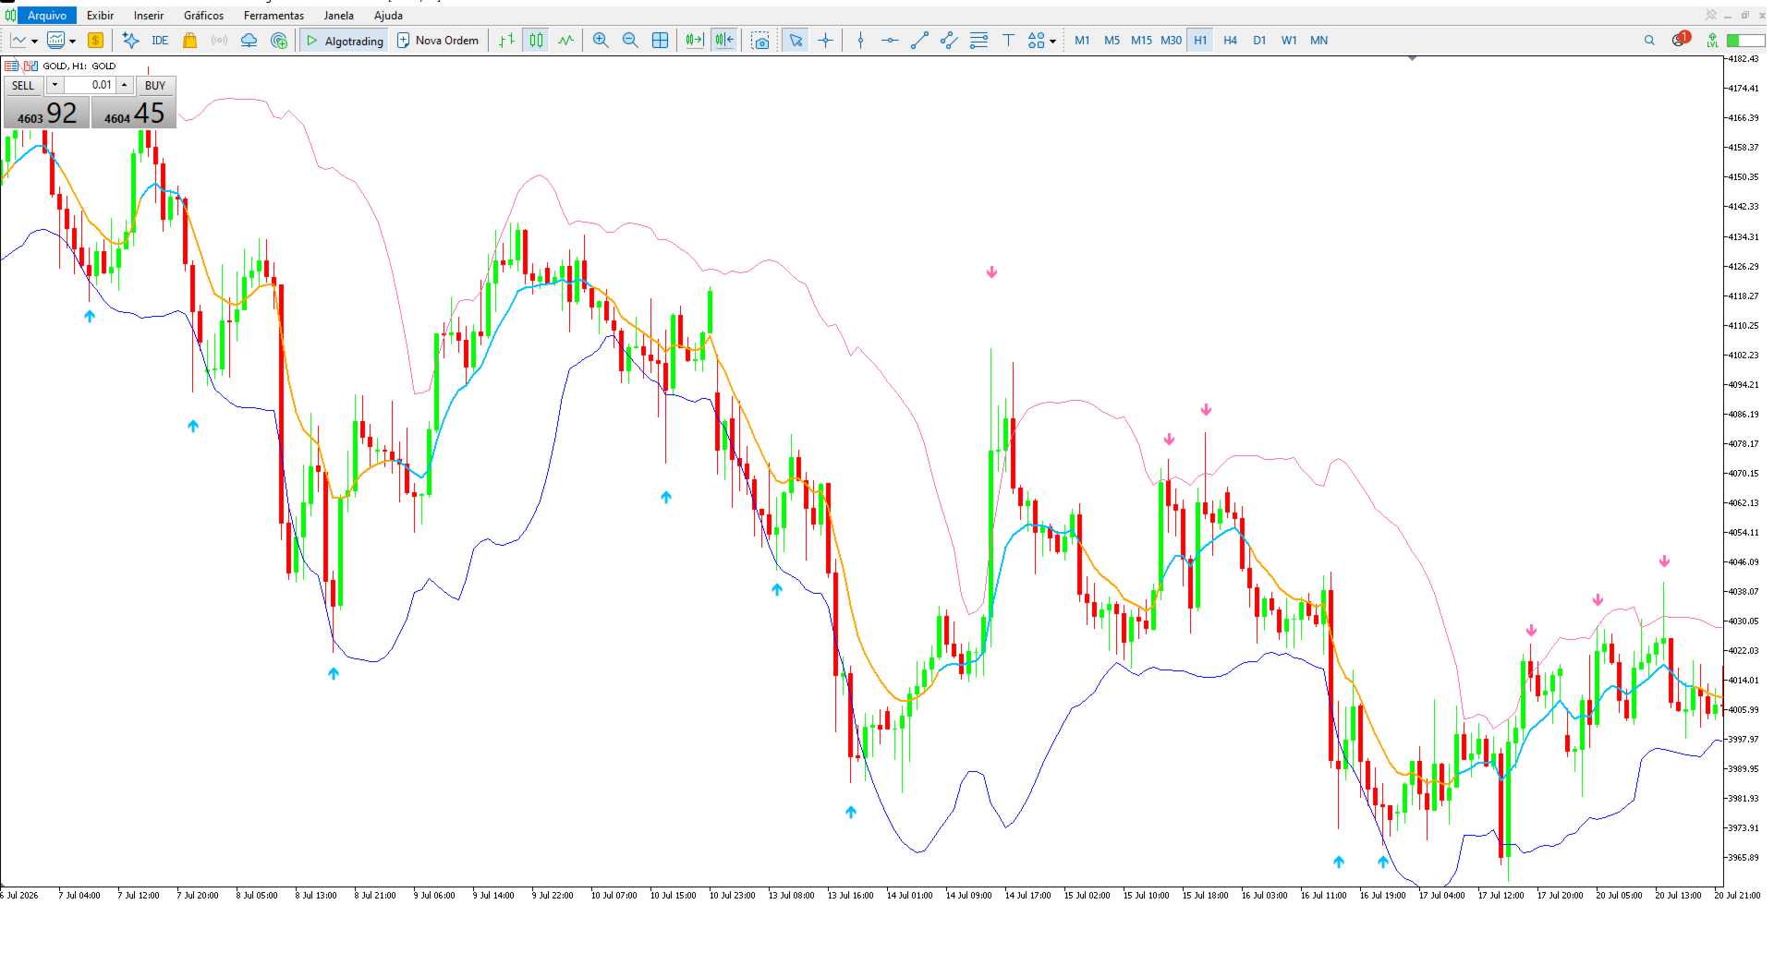The width and height of the screenshot is (1774, 953).
Task: Zoom in on the chart
Action: (x=601, y=41)
